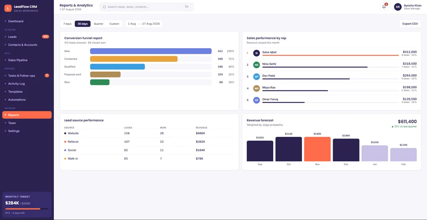Click the Won funnel bar
The height and width of the screenshot is (220, 427).
99,82
